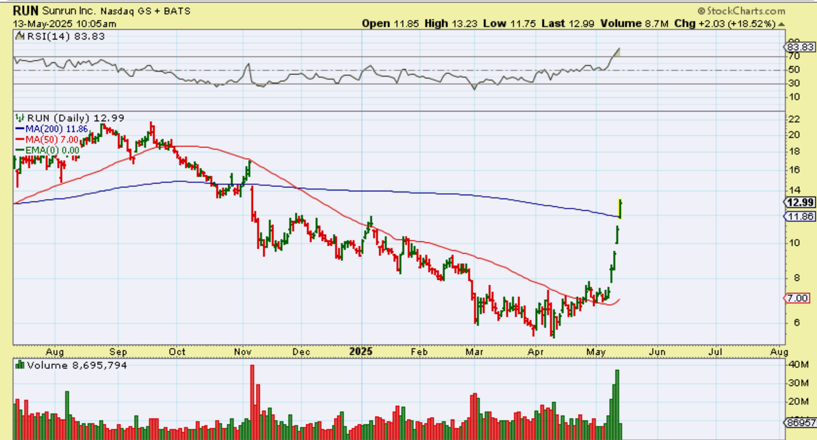Click the 13-May-2025 10:05am timestamp
Screen dimensions: 817x440
[x=65, y=24]
